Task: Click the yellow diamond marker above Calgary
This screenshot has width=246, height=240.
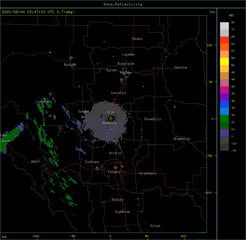Action: [116, 168]
